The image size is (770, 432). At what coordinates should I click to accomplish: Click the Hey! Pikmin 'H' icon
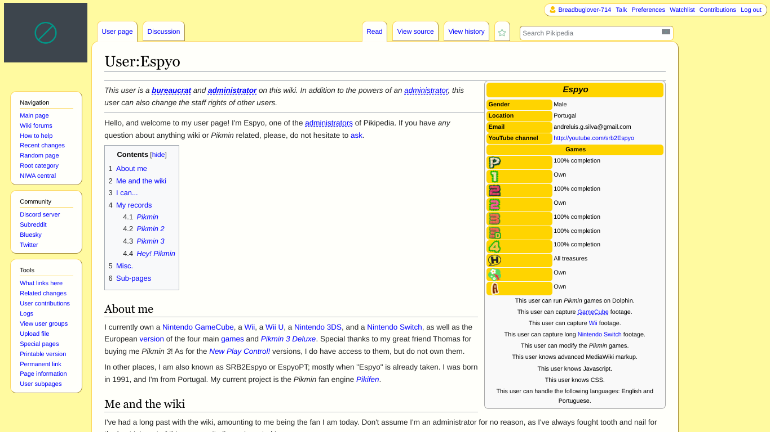point(494,260)
